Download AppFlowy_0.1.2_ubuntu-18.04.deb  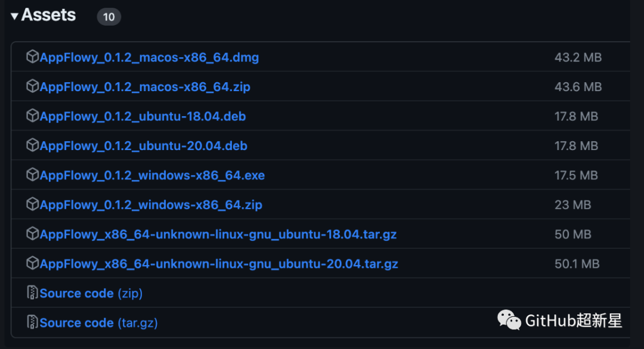click(x=143, y=117)
